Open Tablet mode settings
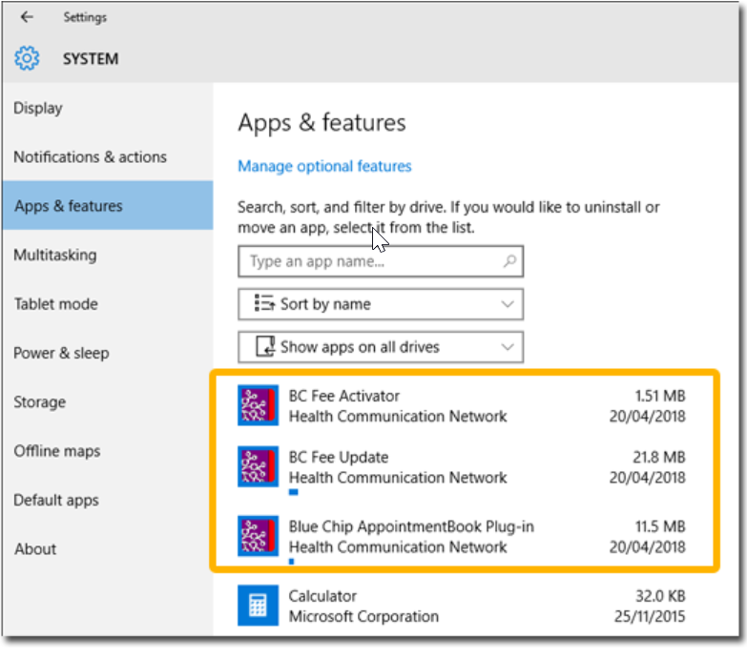The width and height of the screenshot is (747, 658). (x=108, y=304)
